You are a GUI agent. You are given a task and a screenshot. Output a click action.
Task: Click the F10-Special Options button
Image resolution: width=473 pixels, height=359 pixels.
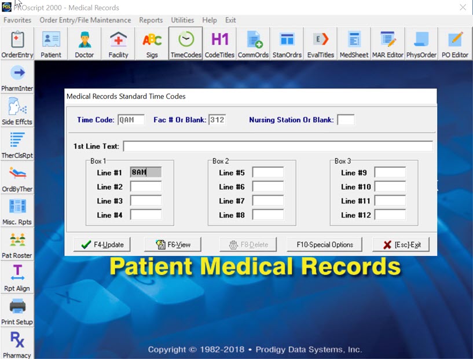click(324, 244)
